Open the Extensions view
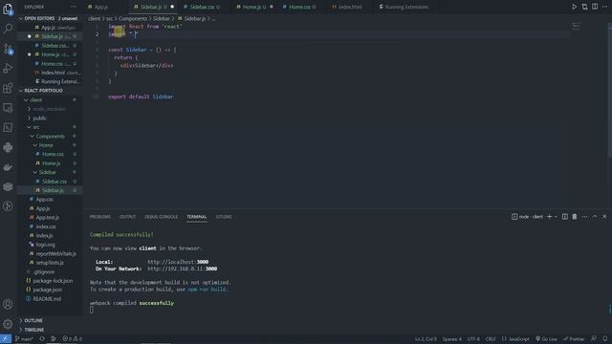The height and width of the screenshot is (344, 612). point(8,88)
